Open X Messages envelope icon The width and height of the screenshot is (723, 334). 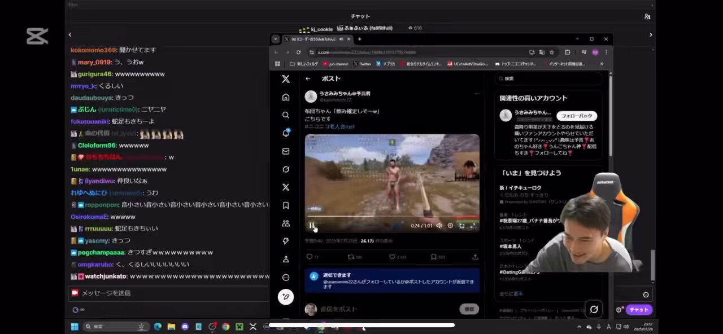[286, 151]
